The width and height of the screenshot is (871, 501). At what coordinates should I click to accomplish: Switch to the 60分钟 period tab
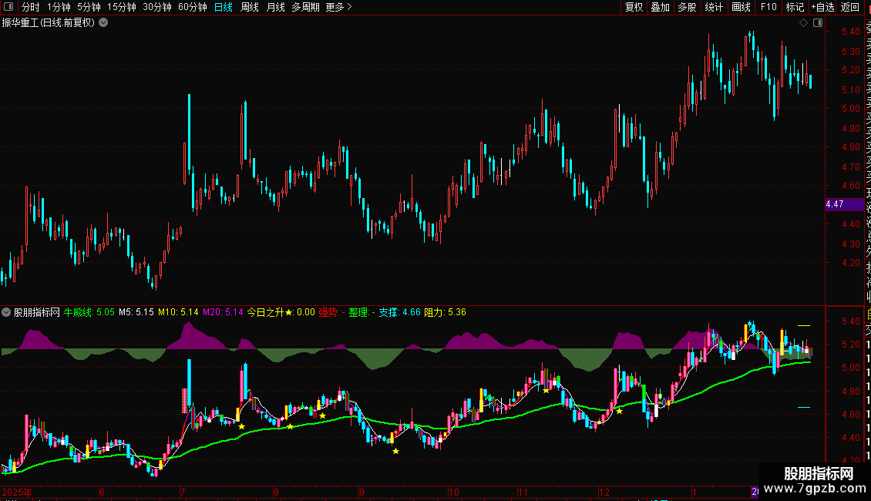pos(193,7)
